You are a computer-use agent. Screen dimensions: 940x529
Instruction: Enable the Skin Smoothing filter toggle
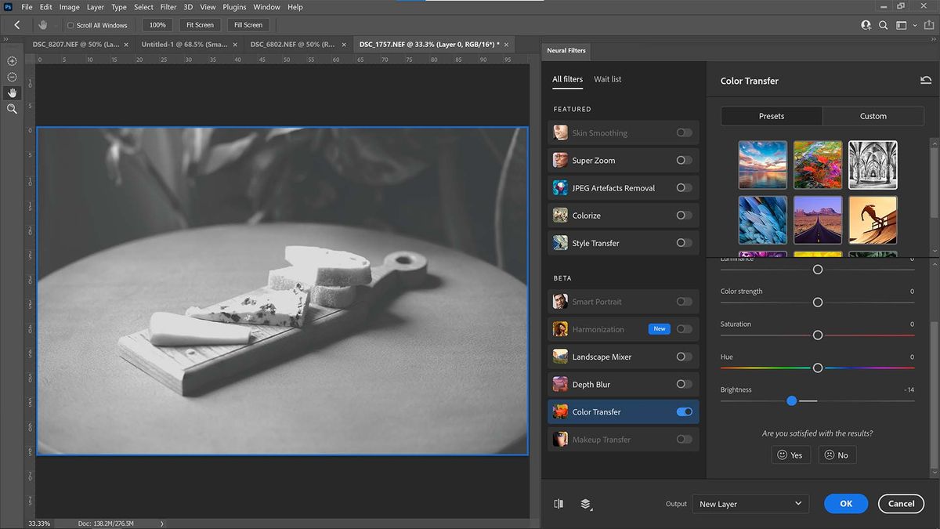(684, 132)
